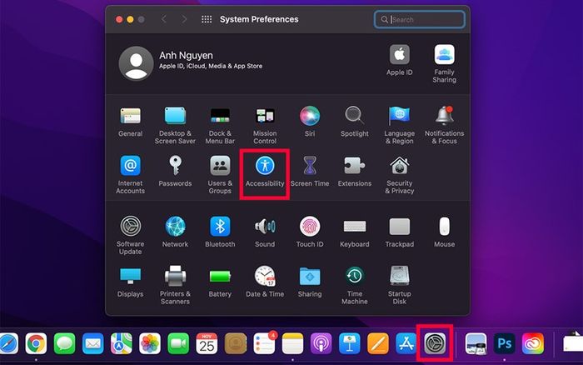Open Network preferences
583x365 pixels.
pyautogui.click(x=175, y=232)
